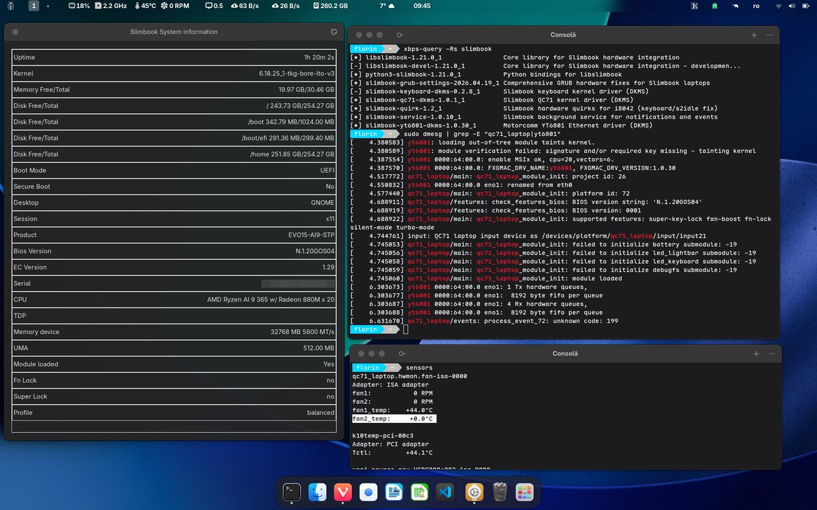This screenshot has width=817, height=510.
Task: Select the Uptime row showing 1h 20m 2s
Action: [174, 57]
